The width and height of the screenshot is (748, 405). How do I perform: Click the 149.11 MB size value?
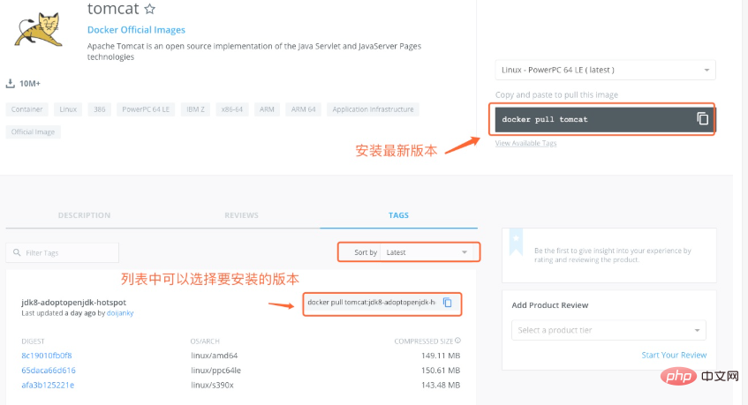[441, 356]
